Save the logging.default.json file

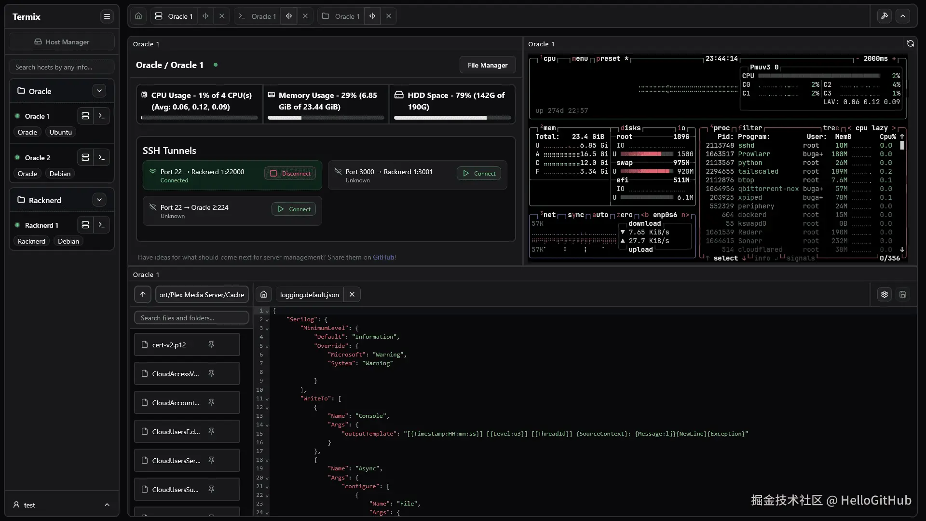(x=903, y=294)
